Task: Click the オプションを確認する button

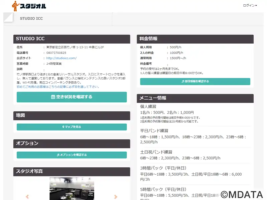Action: tap(72, 155)
